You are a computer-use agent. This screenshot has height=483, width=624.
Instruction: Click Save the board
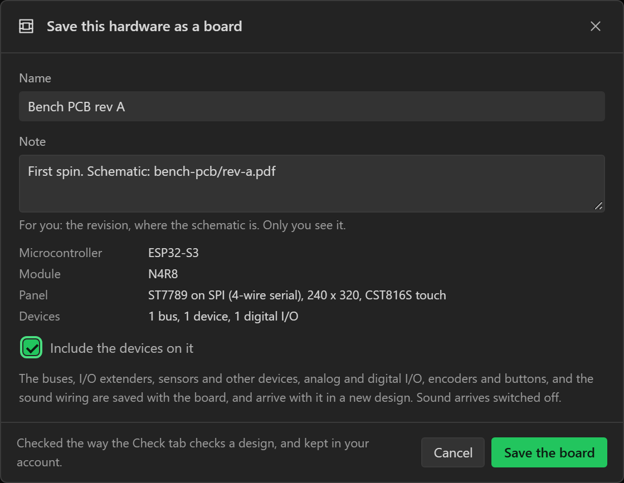[549, 452]
